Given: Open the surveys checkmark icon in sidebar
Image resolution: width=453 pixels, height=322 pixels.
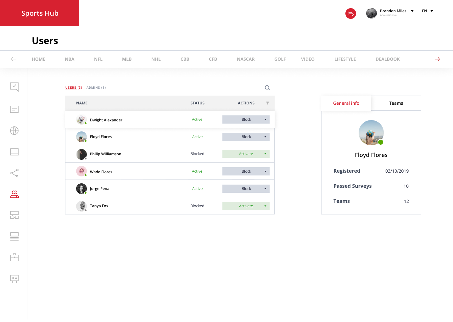Looking at the screenshot, I should [14, 87].
